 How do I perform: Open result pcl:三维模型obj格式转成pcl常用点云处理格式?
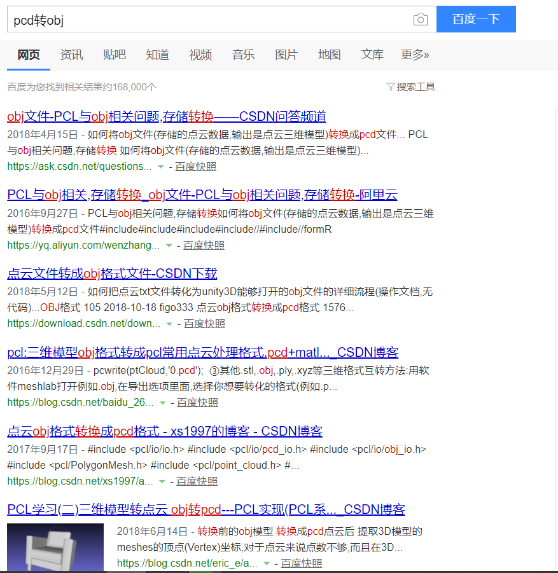point(202,352)
